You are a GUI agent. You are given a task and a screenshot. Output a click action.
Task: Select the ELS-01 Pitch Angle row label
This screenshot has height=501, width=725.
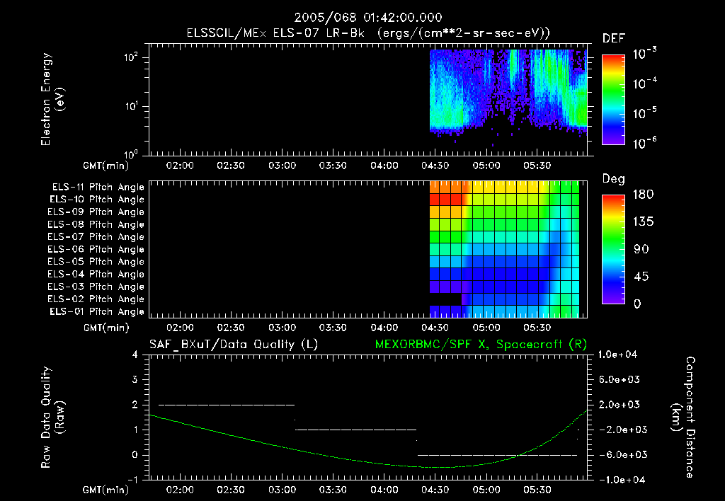pyautogui.click(x=97, y=312)
